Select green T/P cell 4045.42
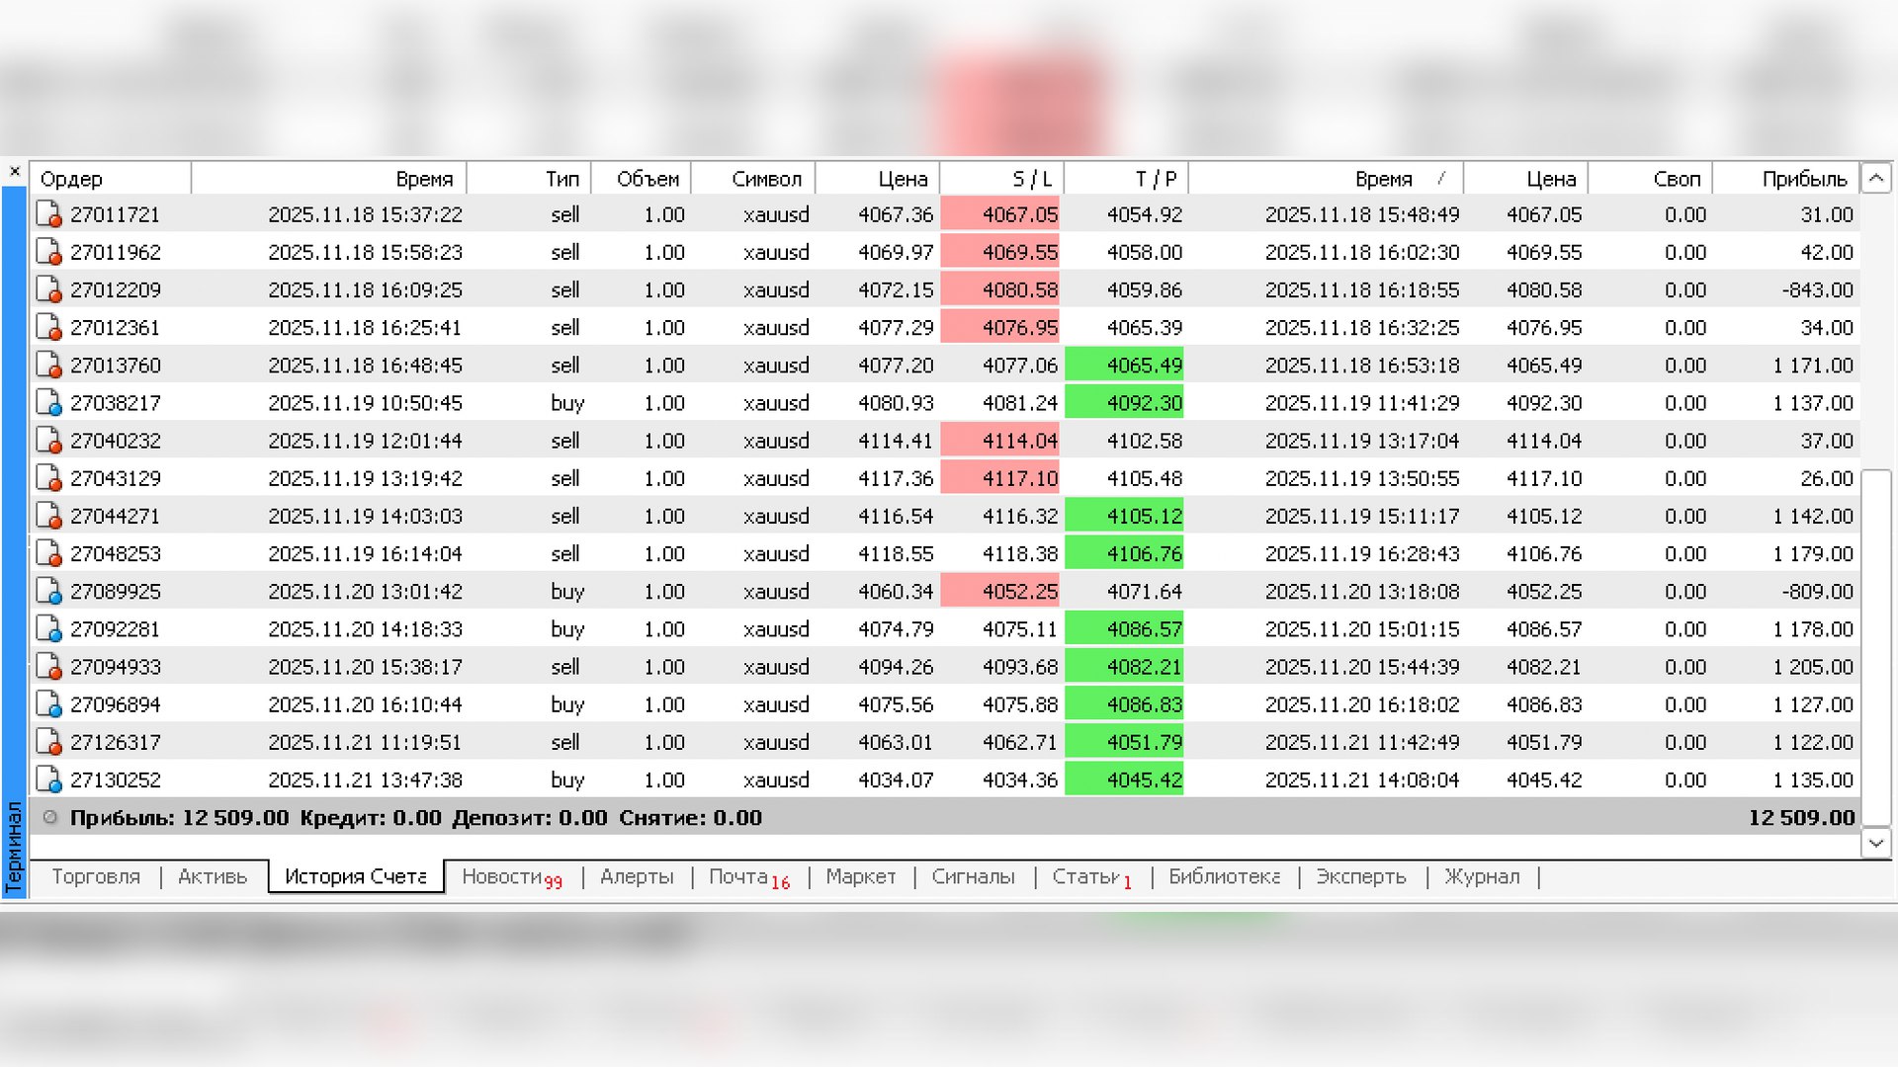The width and height of the screenshot is (1898, 1067). coord(1124,780)
